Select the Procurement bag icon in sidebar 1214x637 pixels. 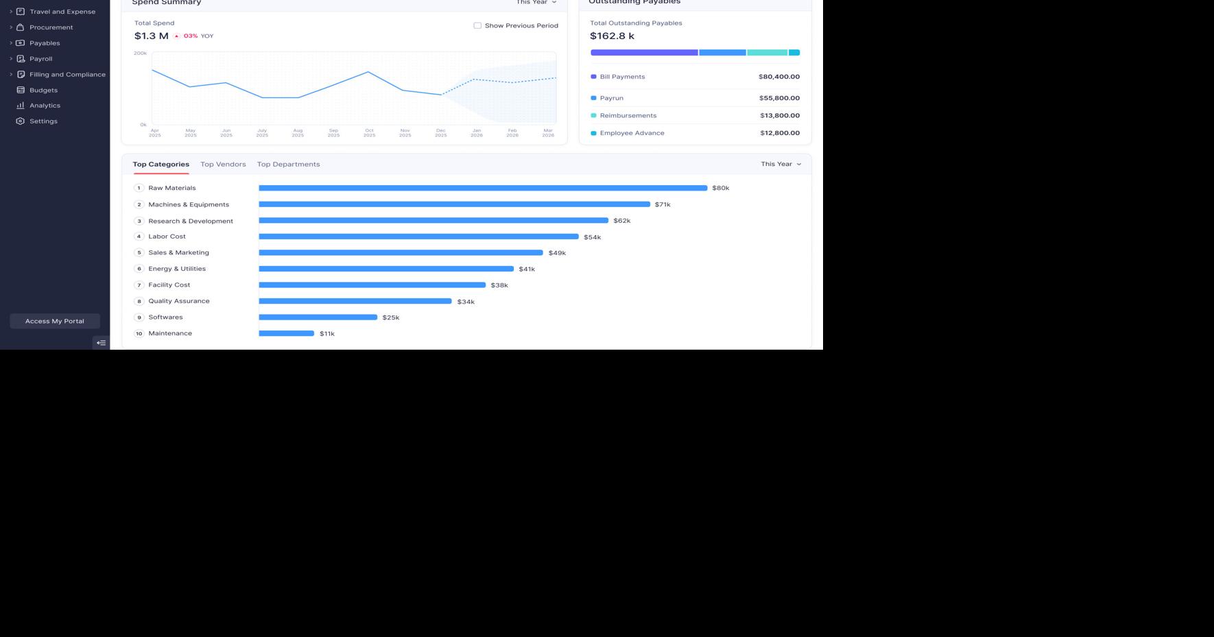(20, 27)
